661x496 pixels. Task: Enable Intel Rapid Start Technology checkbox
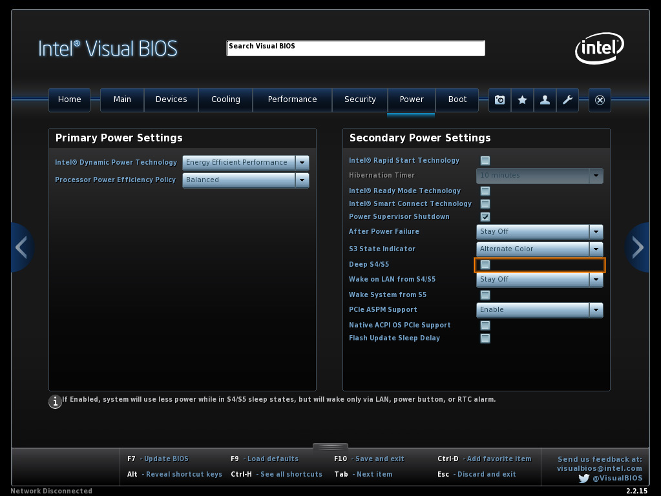[x=485, y=161]
